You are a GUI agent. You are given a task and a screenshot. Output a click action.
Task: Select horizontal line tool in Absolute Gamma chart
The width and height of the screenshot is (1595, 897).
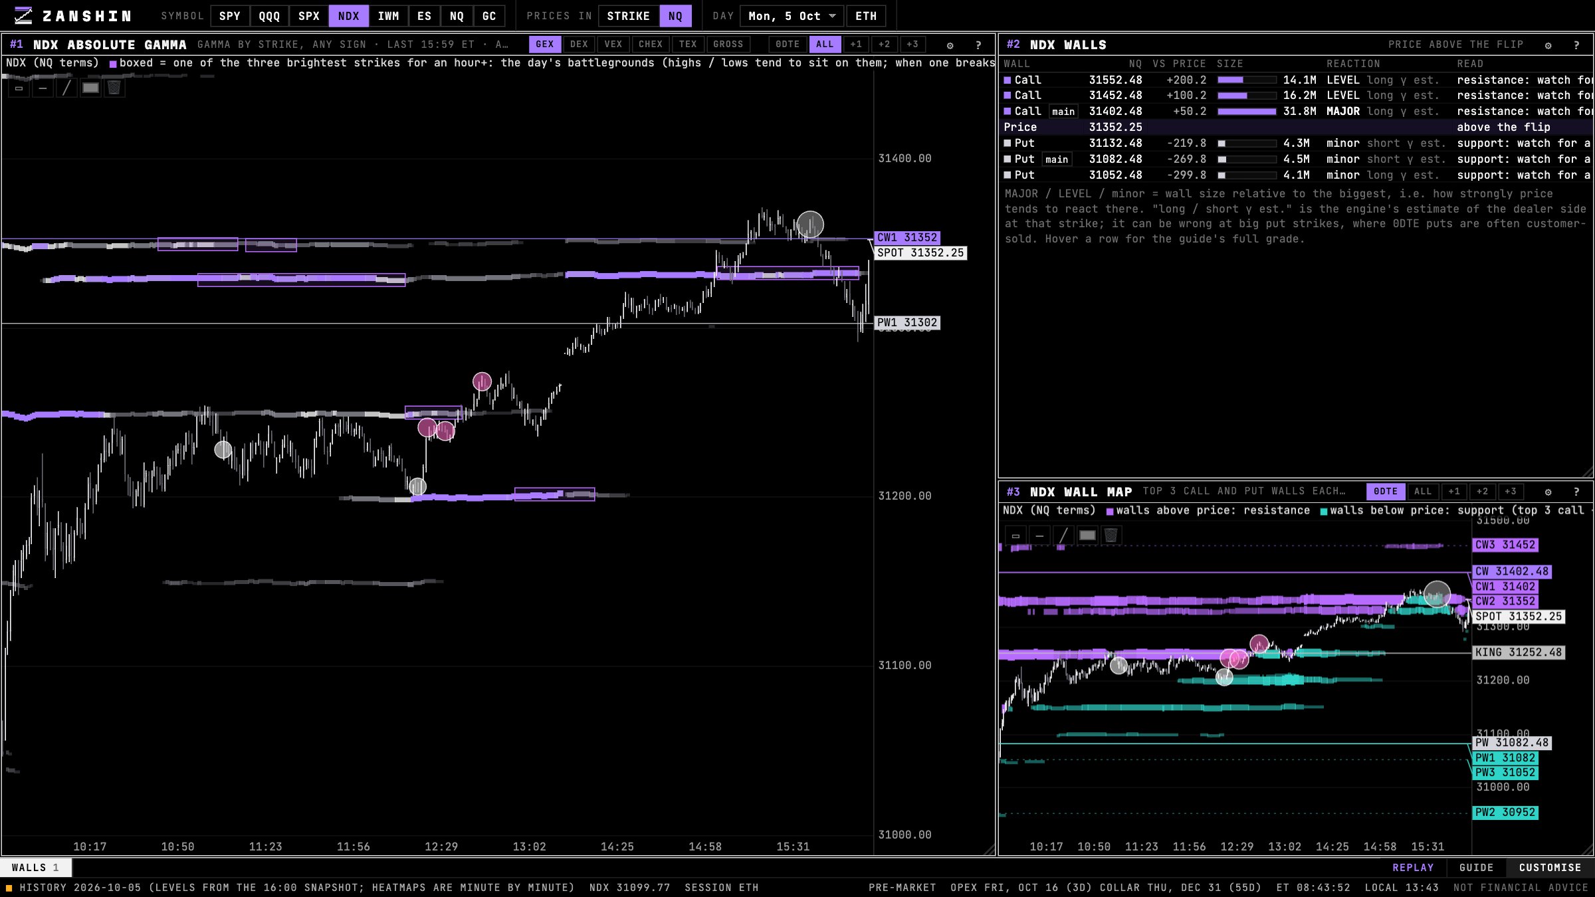coord(43,88)
